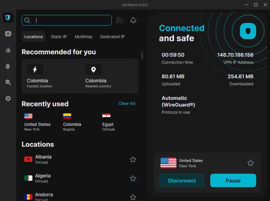The image size is (270, 201).
Task: Open notifications bell icon
Action: [x=133, y=20]
